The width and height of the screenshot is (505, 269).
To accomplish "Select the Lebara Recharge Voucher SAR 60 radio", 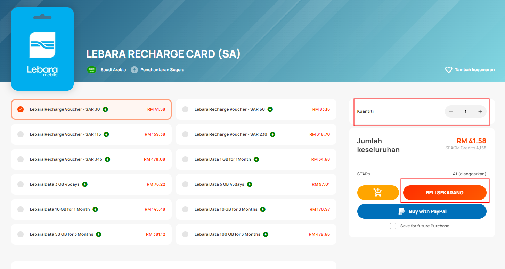I will [x=185, y=109].
